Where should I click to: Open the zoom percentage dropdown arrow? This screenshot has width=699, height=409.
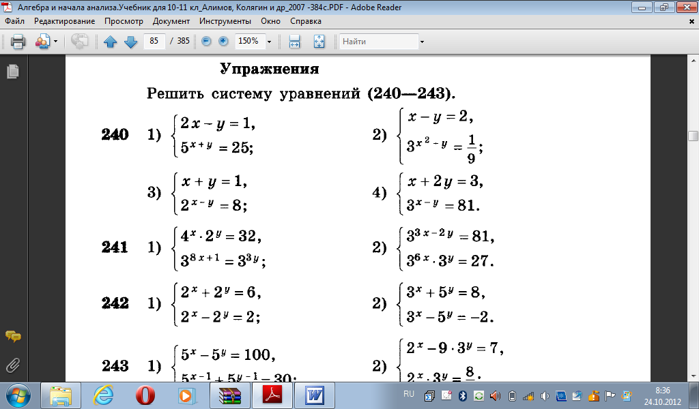click(x=269, y=42)
